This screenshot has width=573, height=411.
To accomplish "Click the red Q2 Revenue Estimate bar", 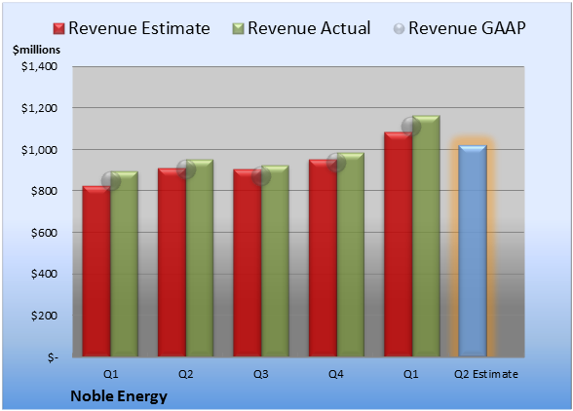I will point(172,262).
